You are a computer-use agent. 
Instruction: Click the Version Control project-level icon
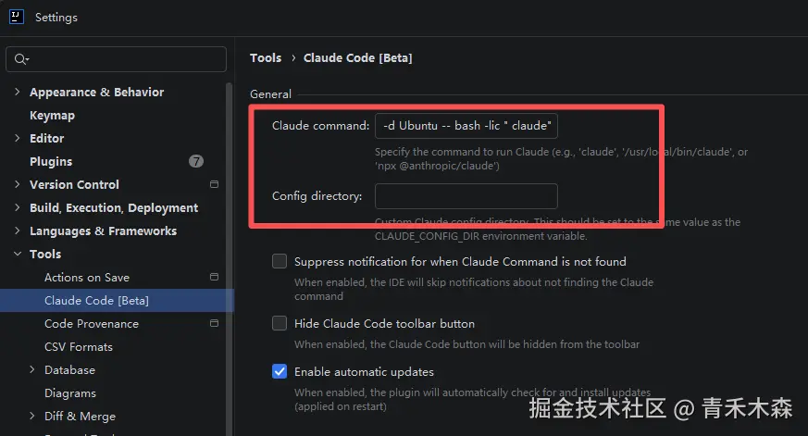pos(215,184)
